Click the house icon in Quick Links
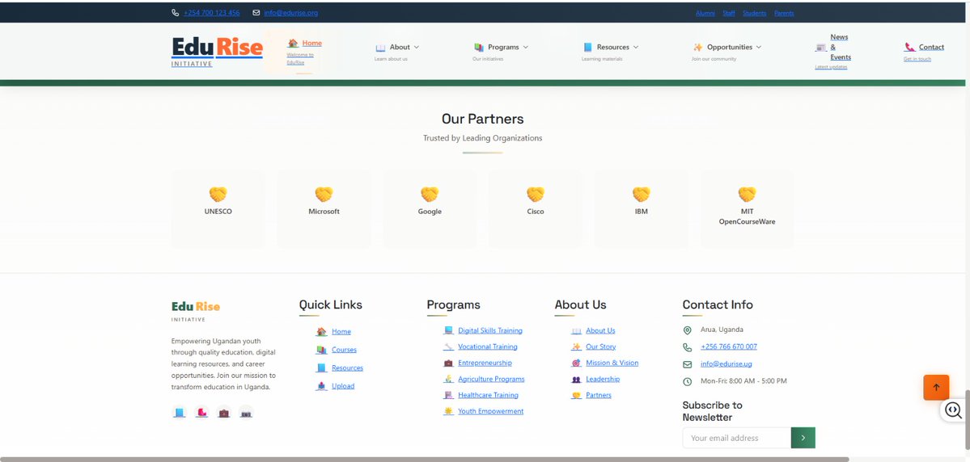The height and width of the screenshot is (462, 970). 321,332
